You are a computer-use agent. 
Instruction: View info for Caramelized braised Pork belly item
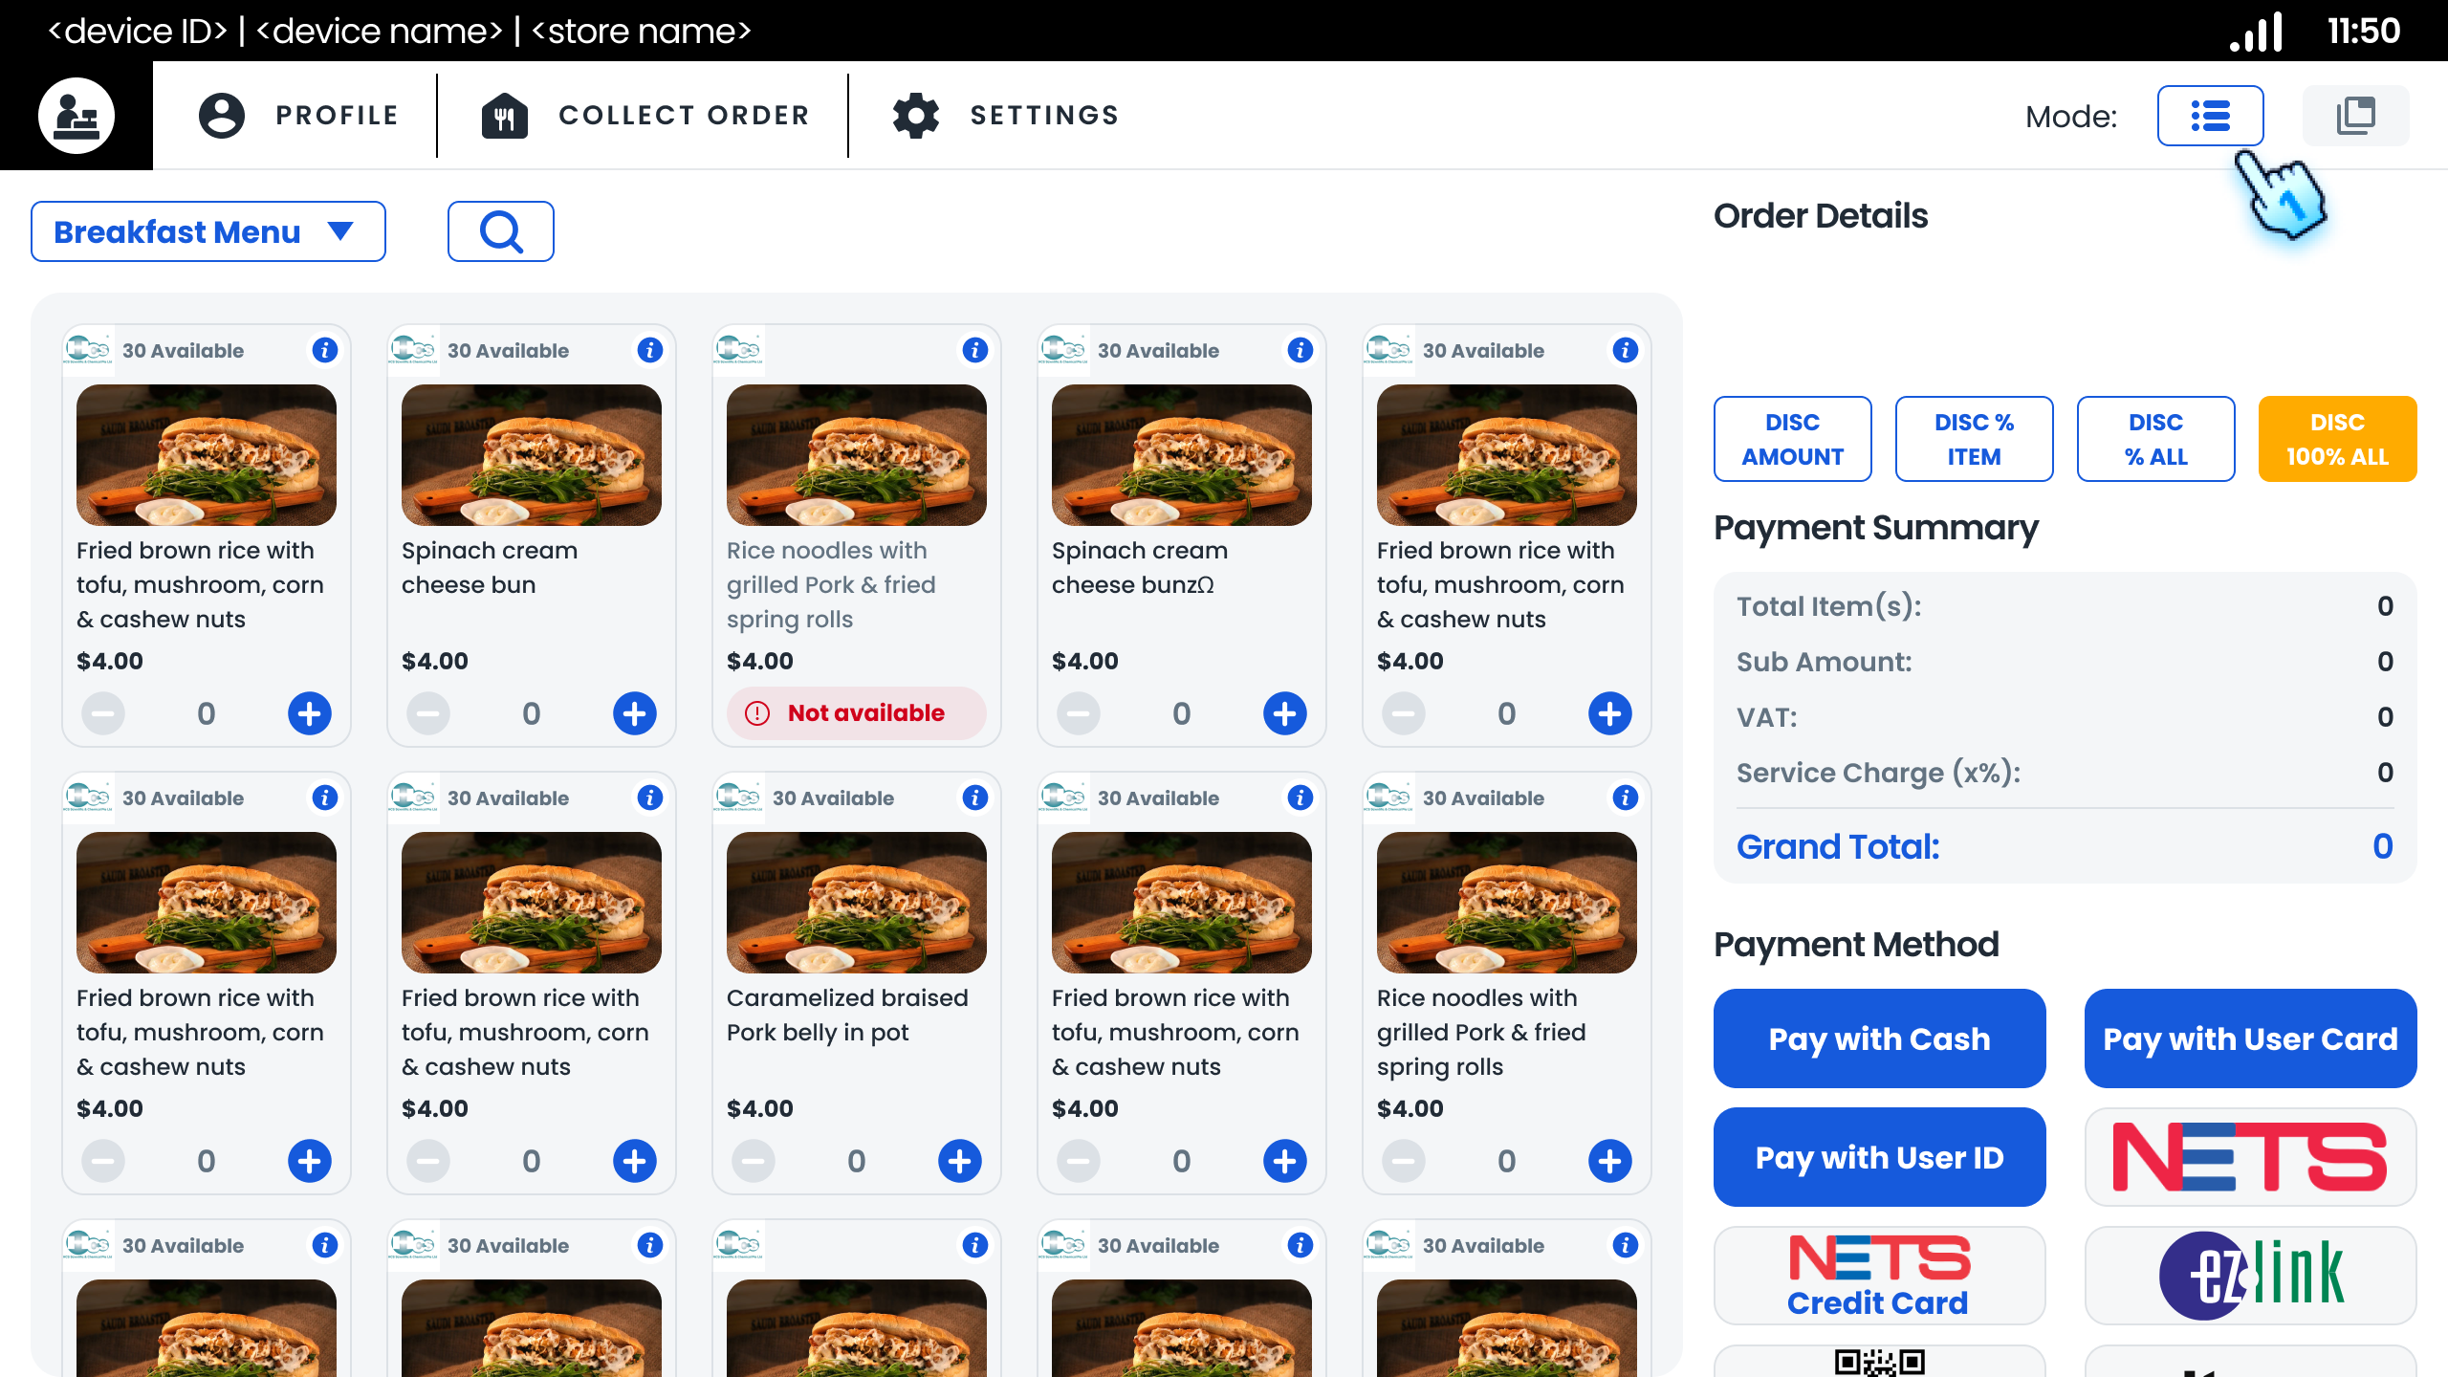click(975, 798)
